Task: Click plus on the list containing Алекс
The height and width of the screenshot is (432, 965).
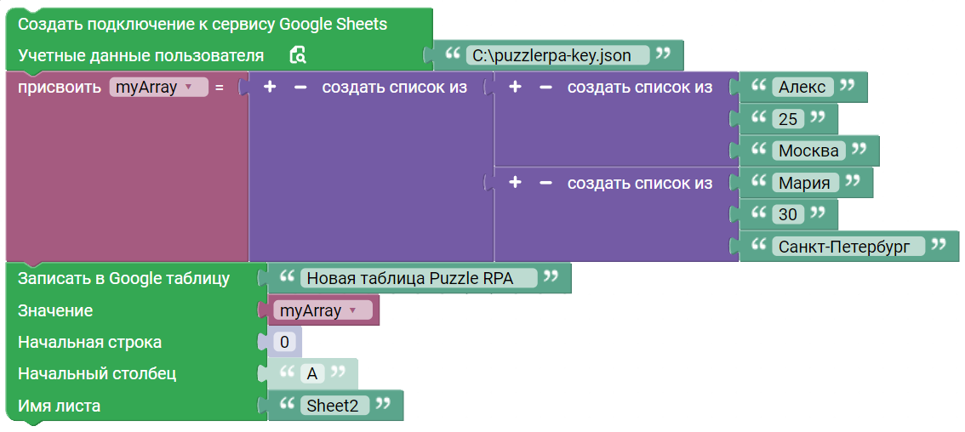Action: (515, 88)
